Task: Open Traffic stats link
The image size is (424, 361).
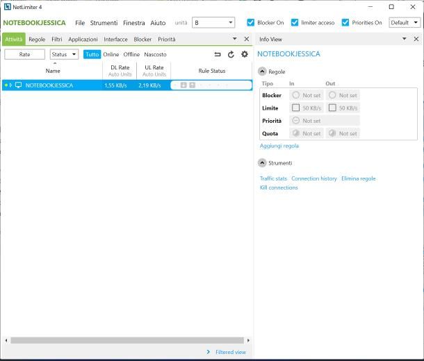Action: coord(273,178)
